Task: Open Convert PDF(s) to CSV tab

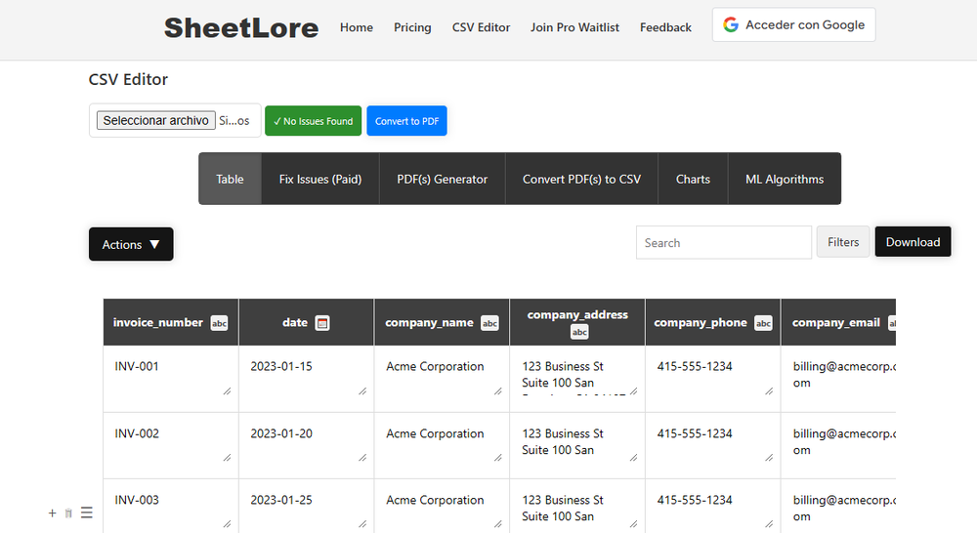Action: (x=581, y=179)
